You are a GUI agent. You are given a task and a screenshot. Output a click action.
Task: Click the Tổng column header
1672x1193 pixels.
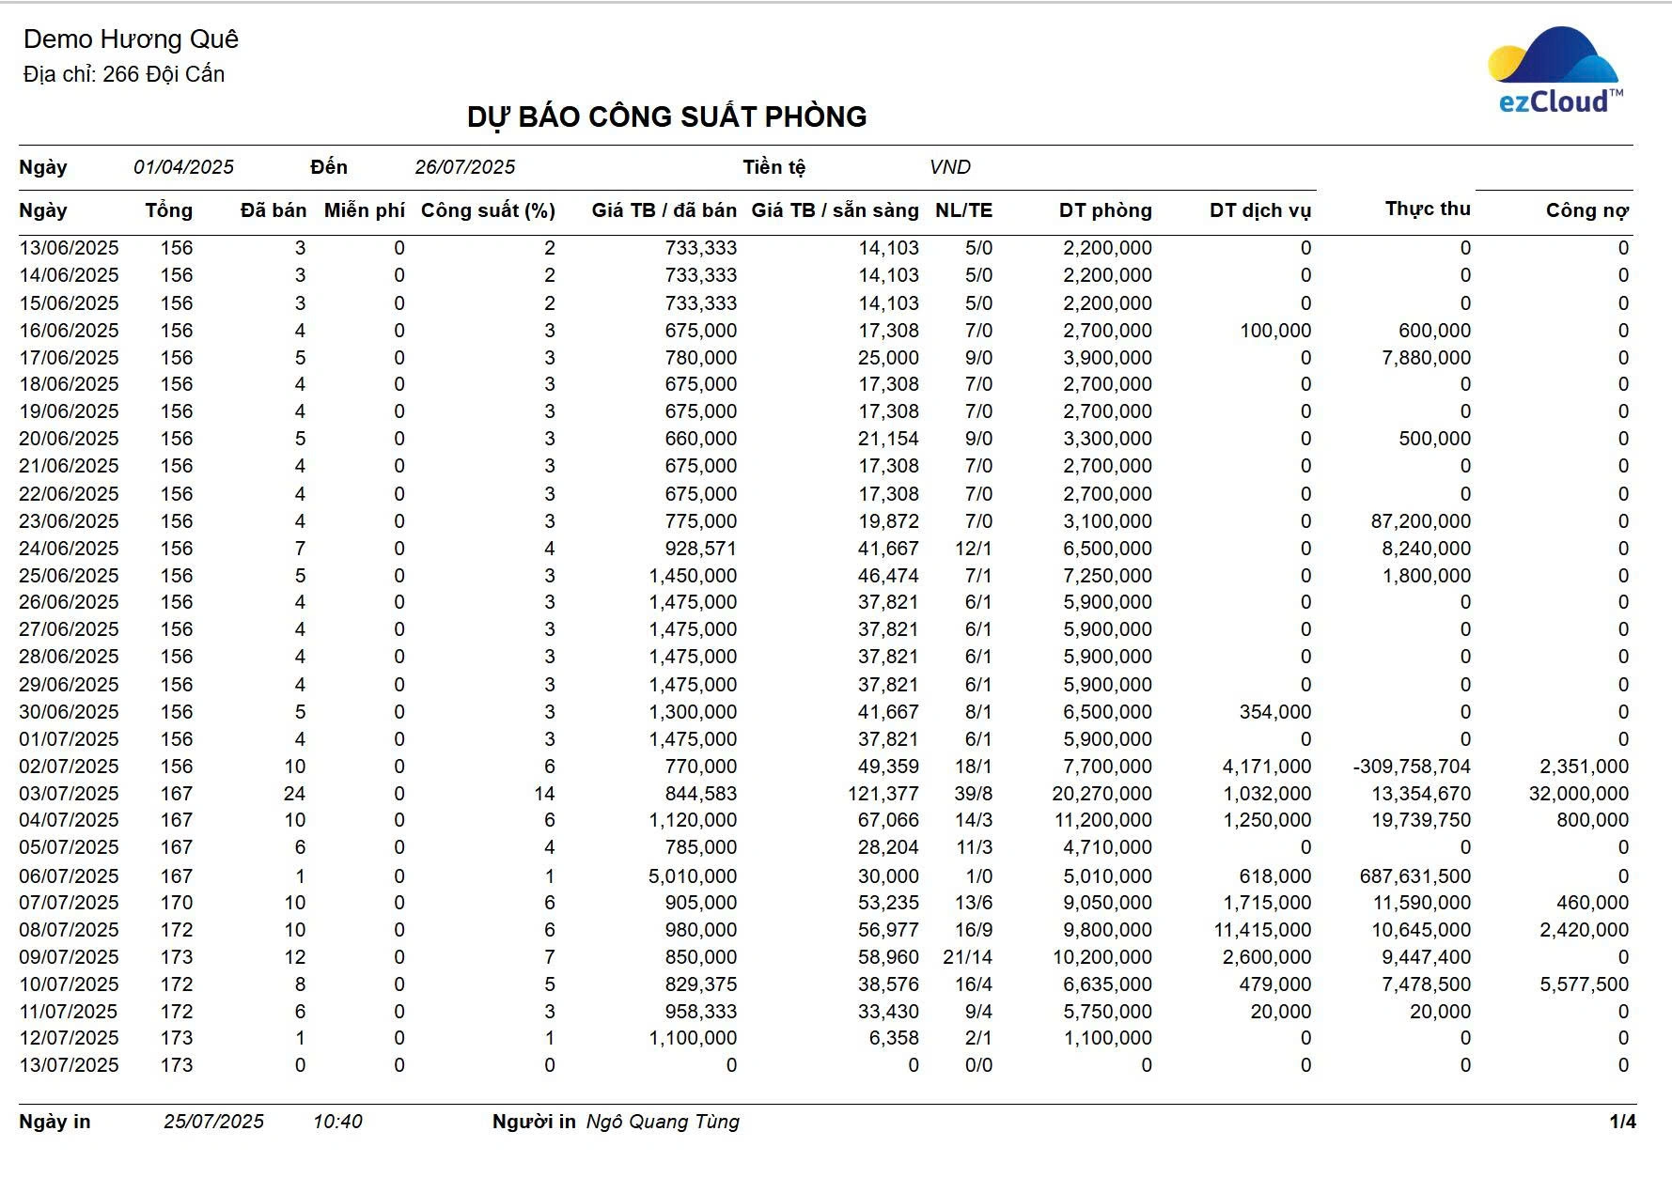pos(169,210)
